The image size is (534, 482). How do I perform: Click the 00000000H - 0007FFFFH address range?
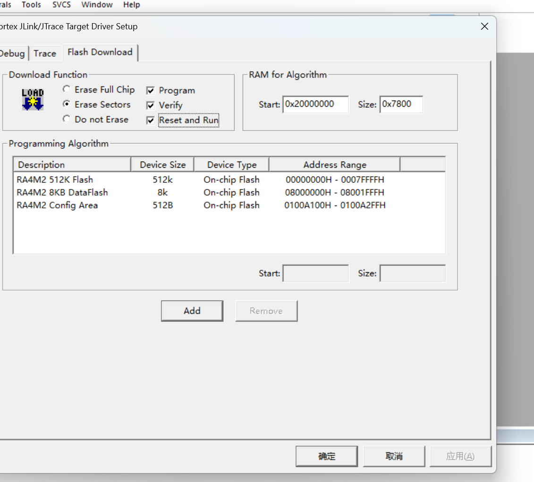coord(335,180)
